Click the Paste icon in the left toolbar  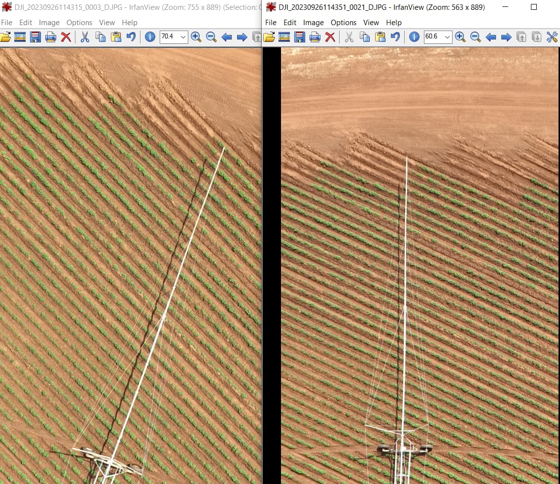point(115,37)
